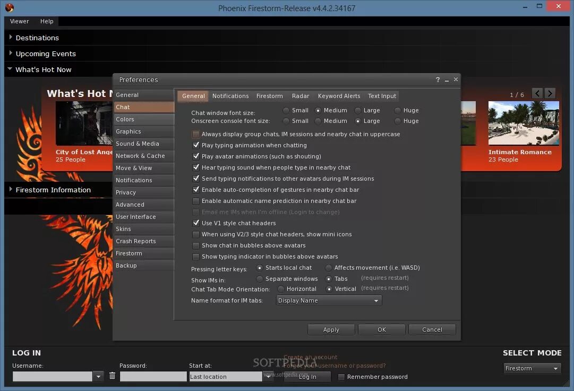
Task: Select Huge chat window font size
Action: pyautogui.click(x=397, y=110)
